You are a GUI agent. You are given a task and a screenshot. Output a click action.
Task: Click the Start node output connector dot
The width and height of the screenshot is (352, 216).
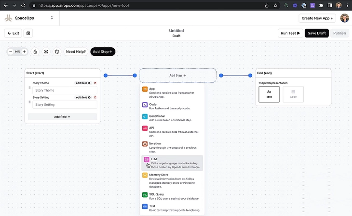coord(106,76)
